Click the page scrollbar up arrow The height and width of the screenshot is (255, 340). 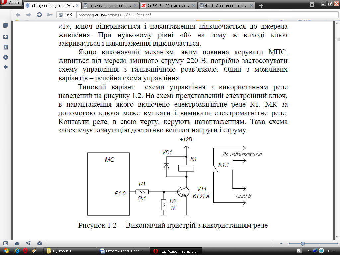[337, 23]
